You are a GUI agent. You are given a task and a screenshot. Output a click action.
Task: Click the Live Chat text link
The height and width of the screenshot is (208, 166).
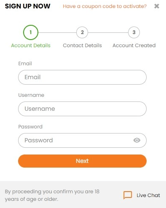point(148,195)
